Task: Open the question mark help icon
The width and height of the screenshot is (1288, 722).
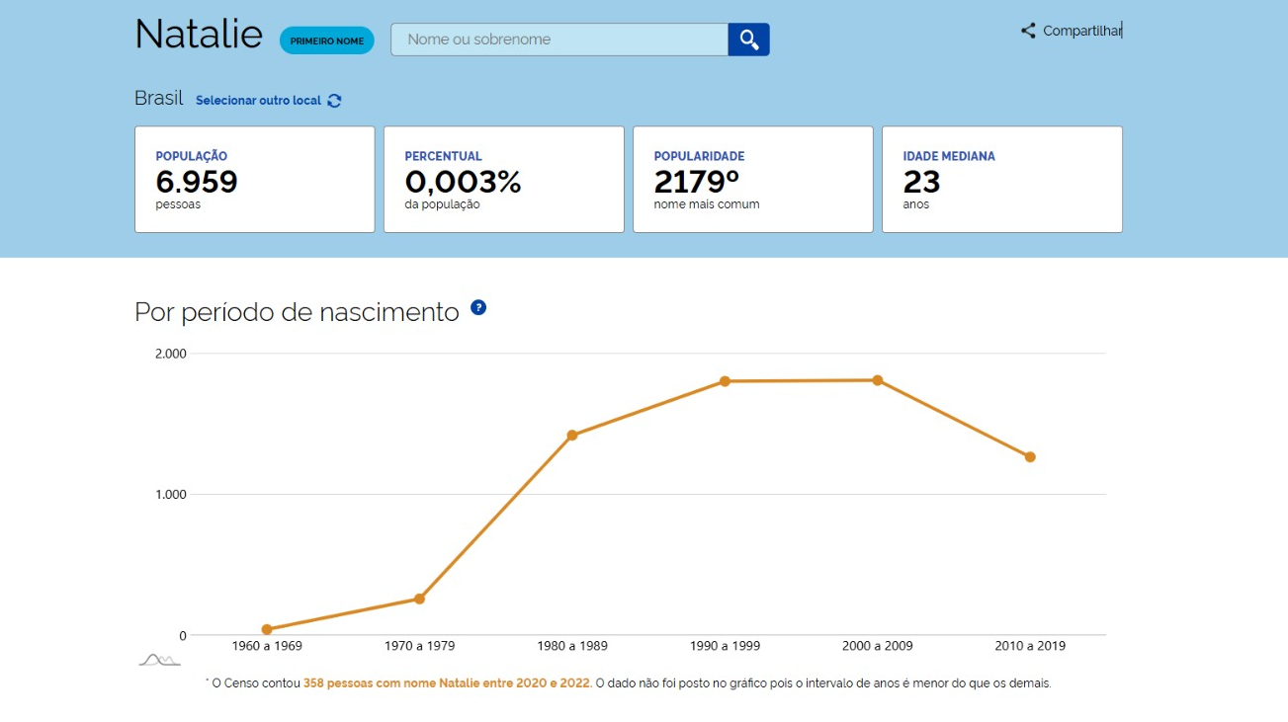Action: pyautogui.click(x=478, y=307)
